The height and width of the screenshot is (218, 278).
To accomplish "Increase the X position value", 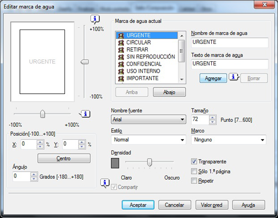I will (x=40, y=142).
